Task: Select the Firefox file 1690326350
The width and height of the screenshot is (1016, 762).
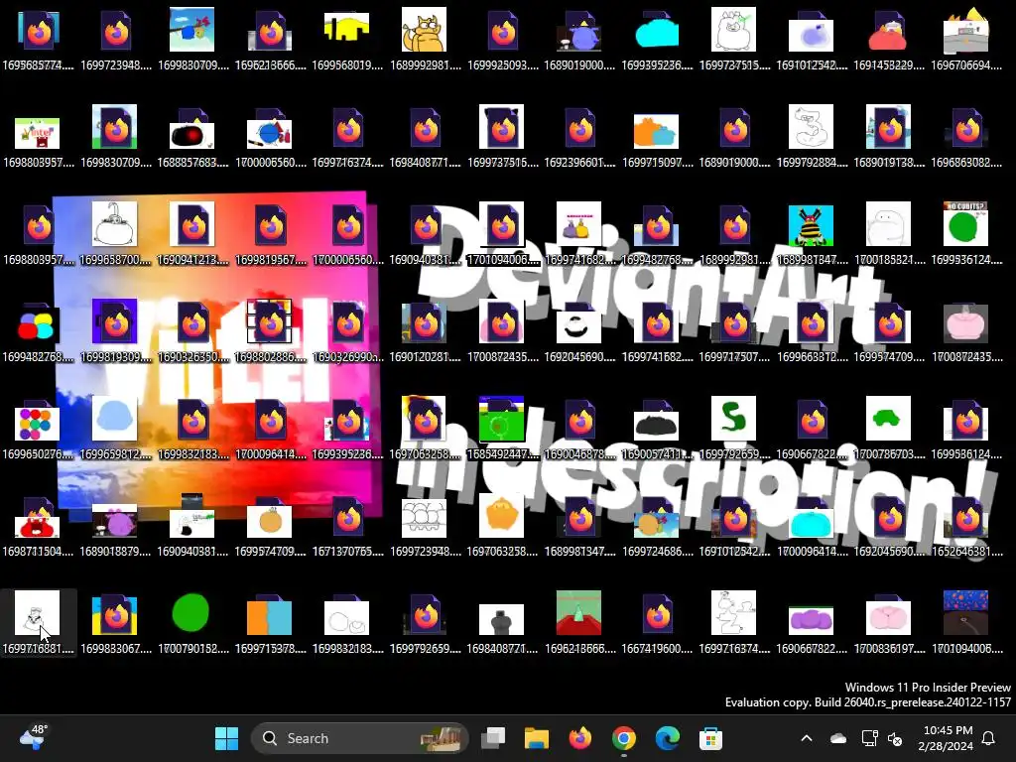Action: (192, 330)
